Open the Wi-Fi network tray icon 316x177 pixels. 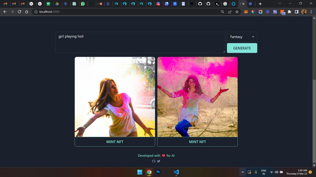(x=271, y=172)
